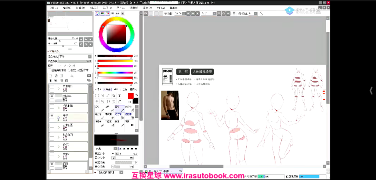
Task: Select the hand pan tool
Action: pos(114,101)
